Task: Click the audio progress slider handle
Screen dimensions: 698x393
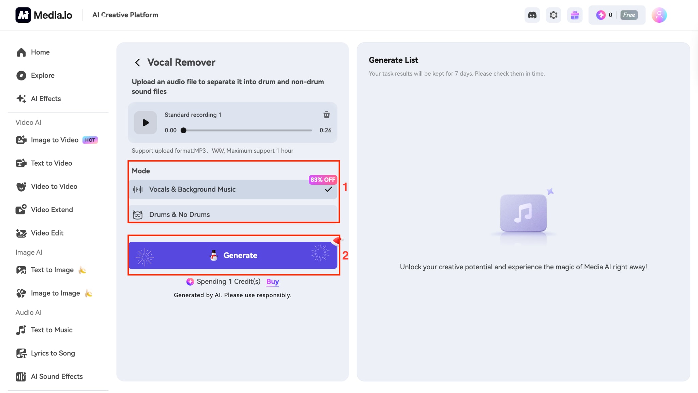Action: point(183,130)
